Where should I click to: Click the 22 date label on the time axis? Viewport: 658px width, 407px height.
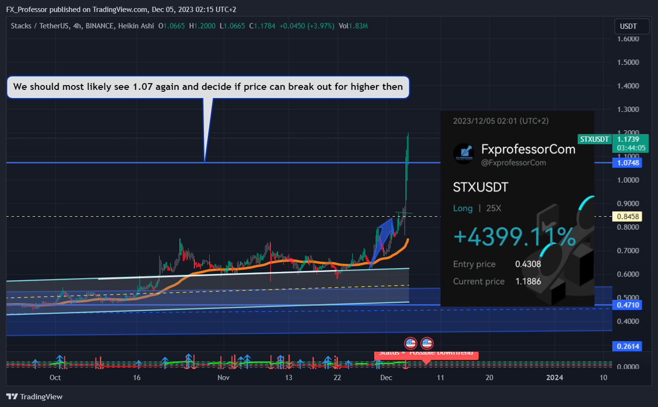338,378
